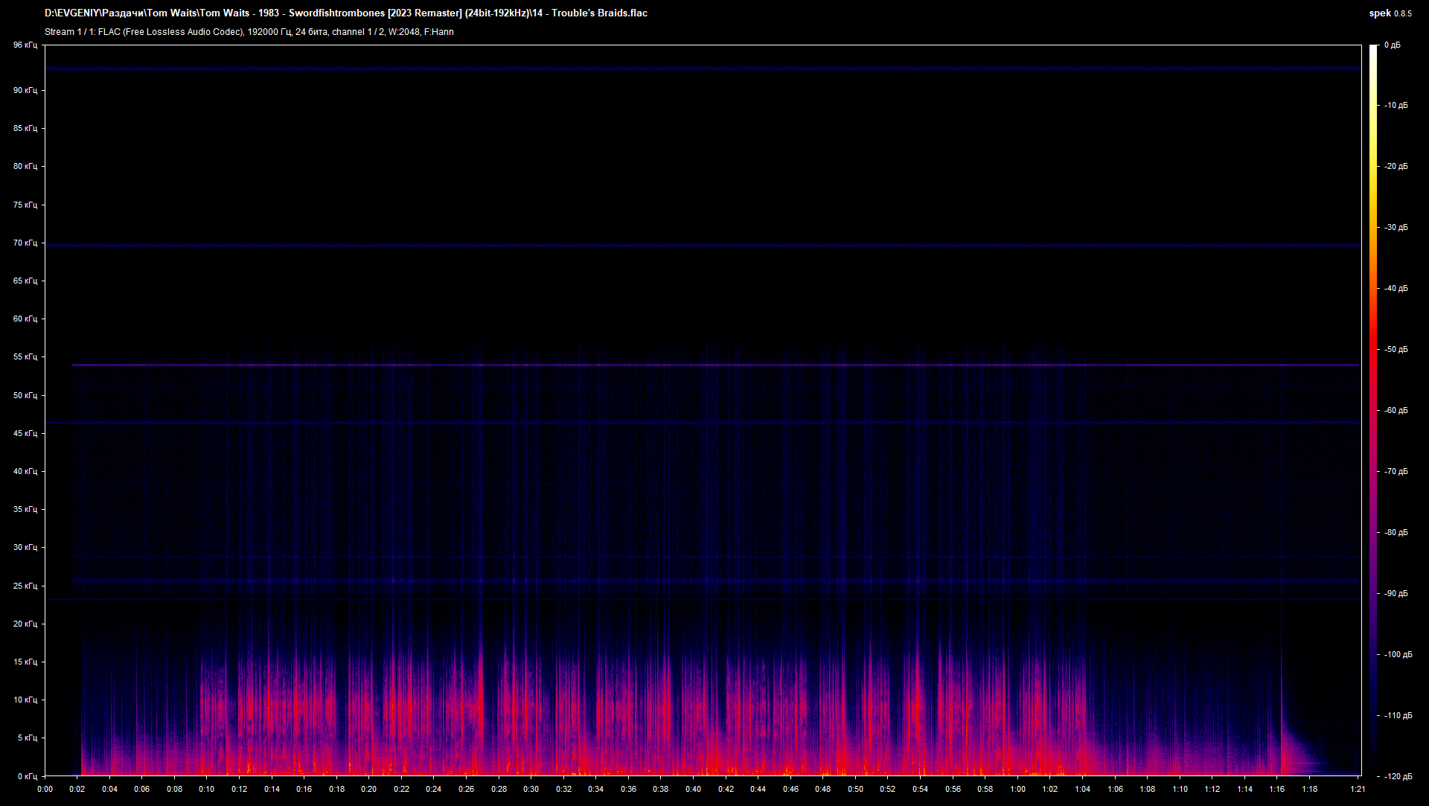Click the 65 кГц frequency axis label
1429x806 pixels.
coord(25,281)
